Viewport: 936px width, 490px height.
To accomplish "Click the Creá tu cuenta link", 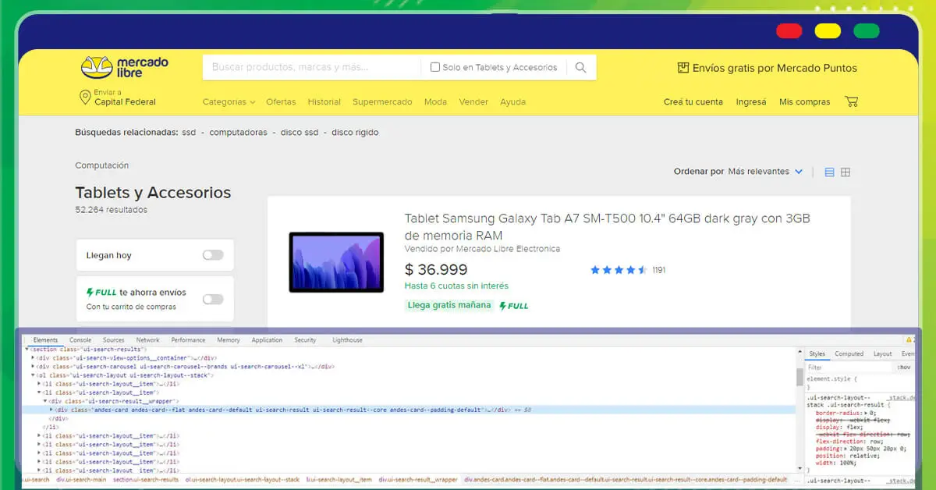I will (693, 102).
